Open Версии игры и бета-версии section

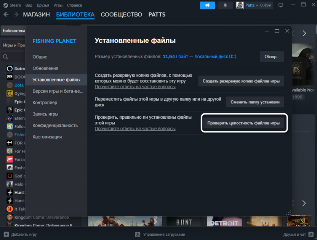click(x=56, y=91)
